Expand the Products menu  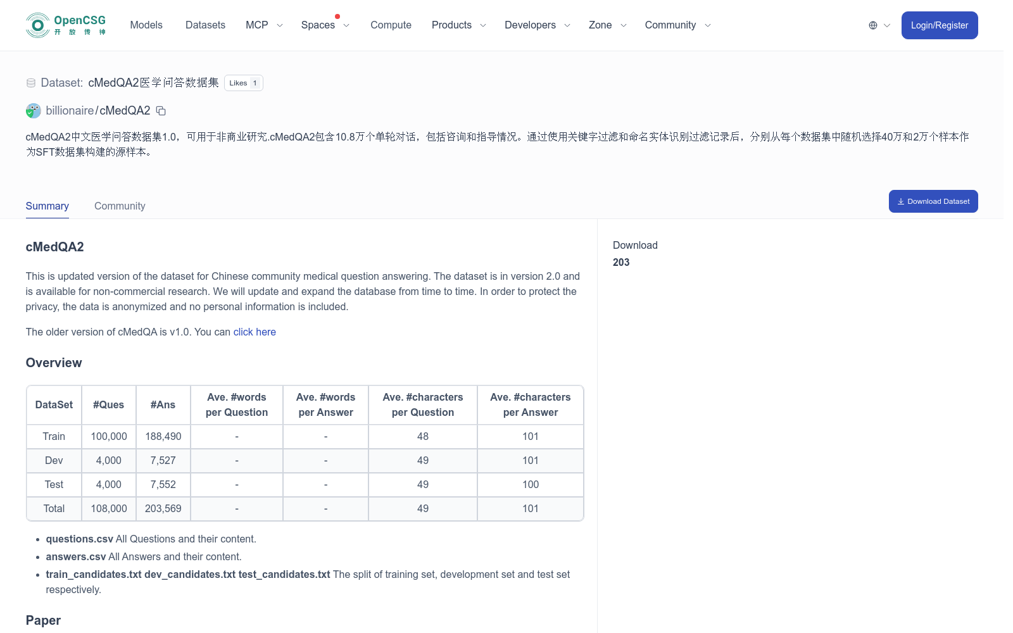point(459,25)
